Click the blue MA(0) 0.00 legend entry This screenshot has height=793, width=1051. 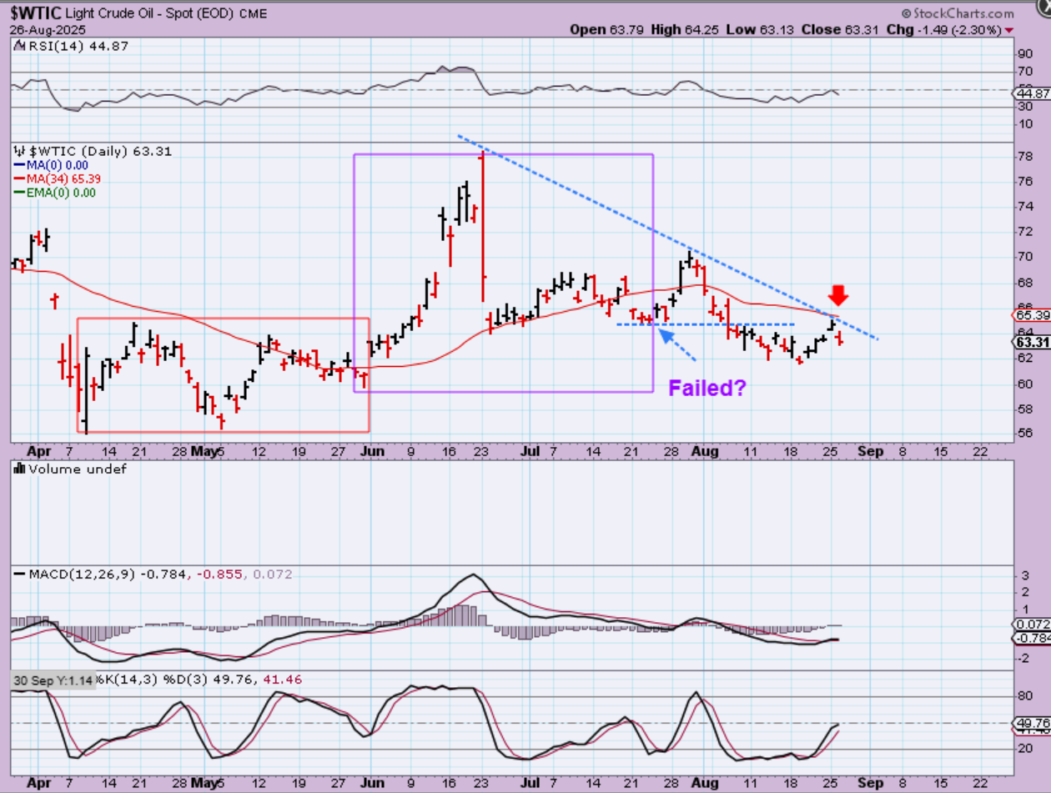pos(57,166)
